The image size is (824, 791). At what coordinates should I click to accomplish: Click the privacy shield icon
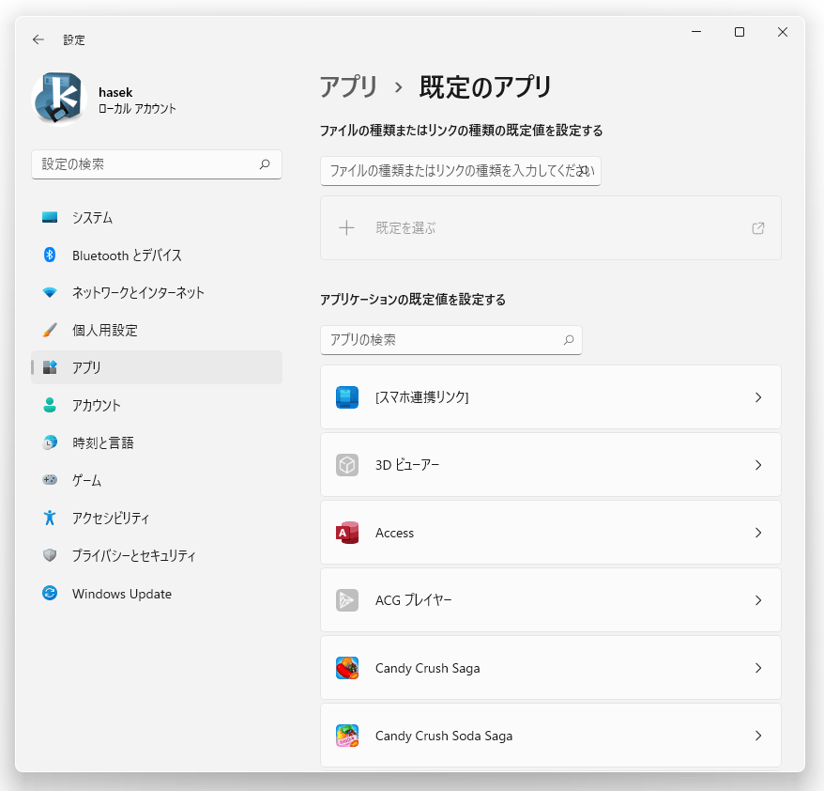(x=50, y=555)
